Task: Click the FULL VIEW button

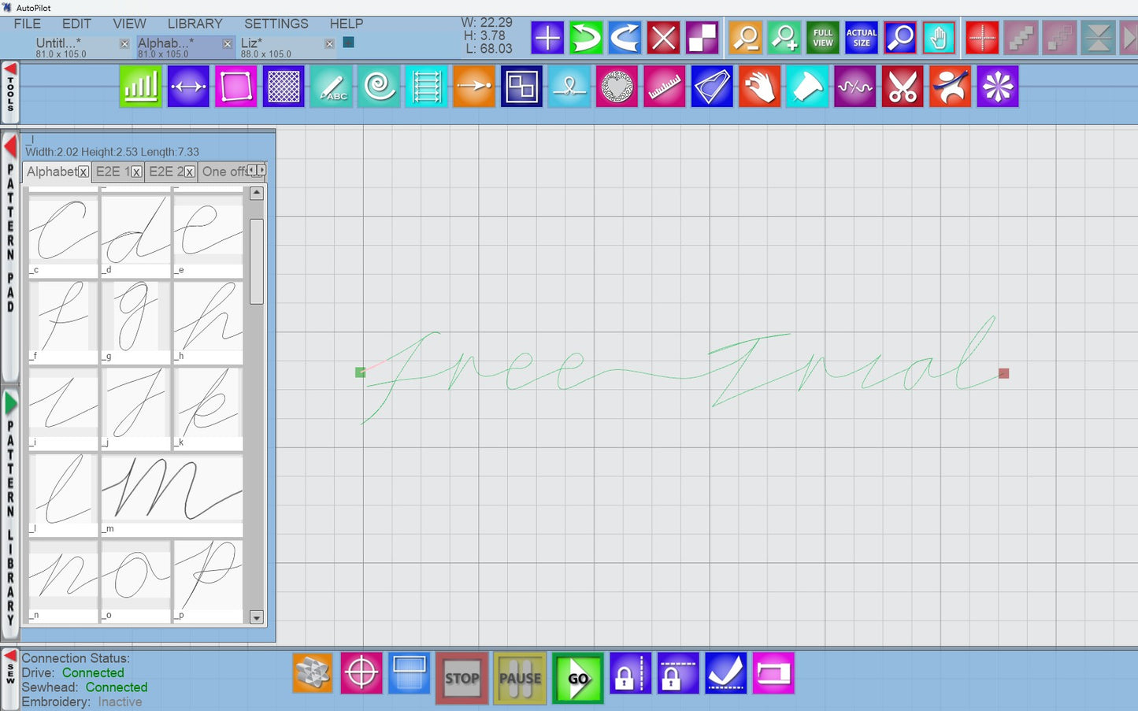Action: 822,37
